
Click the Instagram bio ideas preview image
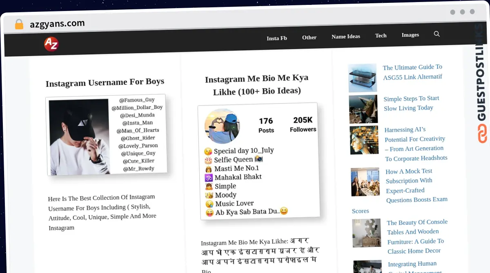(259, 161)
